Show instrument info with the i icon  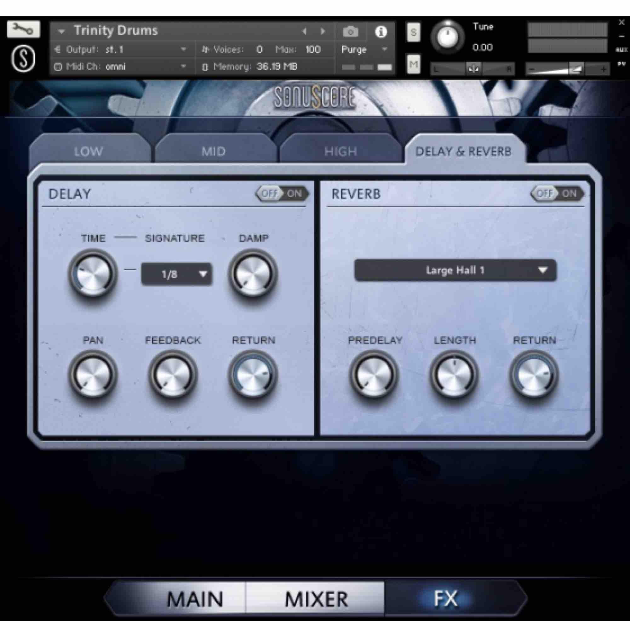(381, 31)
